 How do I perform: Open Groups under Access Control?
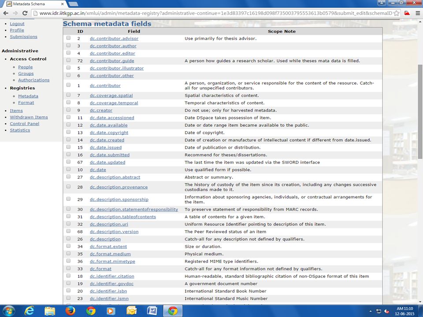click(x=26, y=74)
